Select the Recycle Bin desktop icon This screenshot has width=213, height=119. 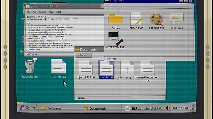point(30,69)
